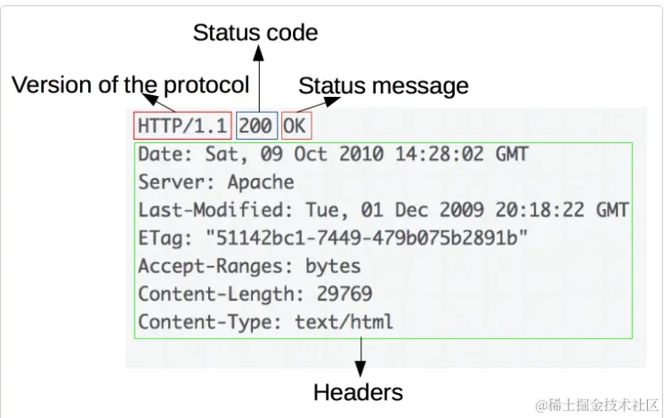Click the OK status message box
This screenshot has height=418, width=664.
295,125
